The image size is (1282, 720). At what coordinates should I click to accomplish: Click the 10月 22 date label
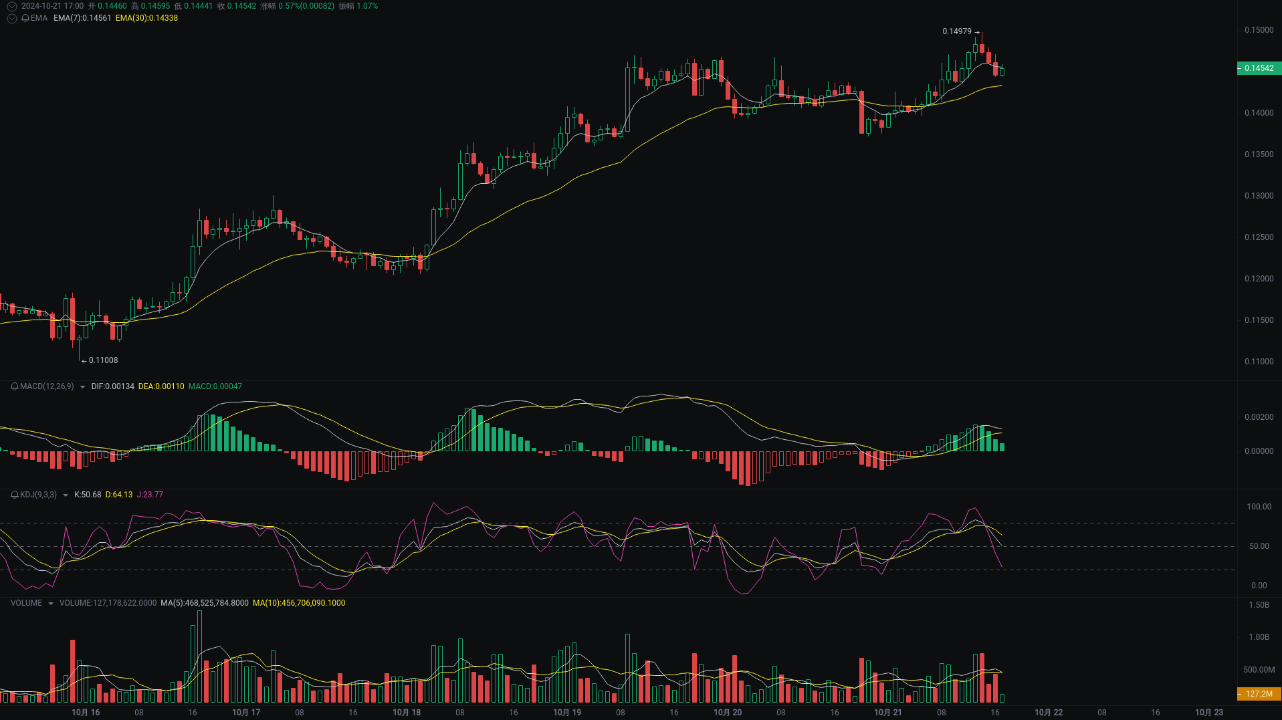click(1049, 713)
